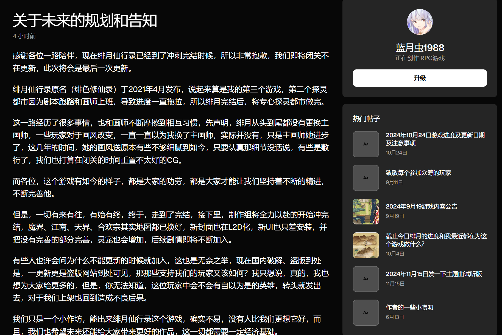Click paragraph beginning 这一路经历了很多事情
The height and width of the screenshot is (335, 502).
tap(171, 141)
